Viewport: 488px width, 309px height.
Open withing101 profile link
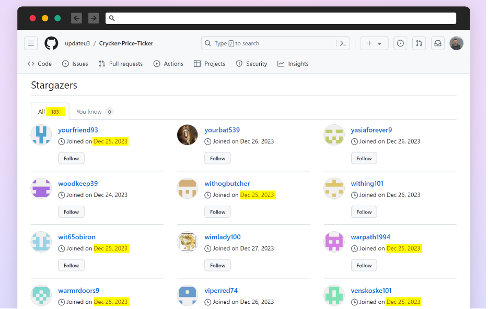[367, 183]
